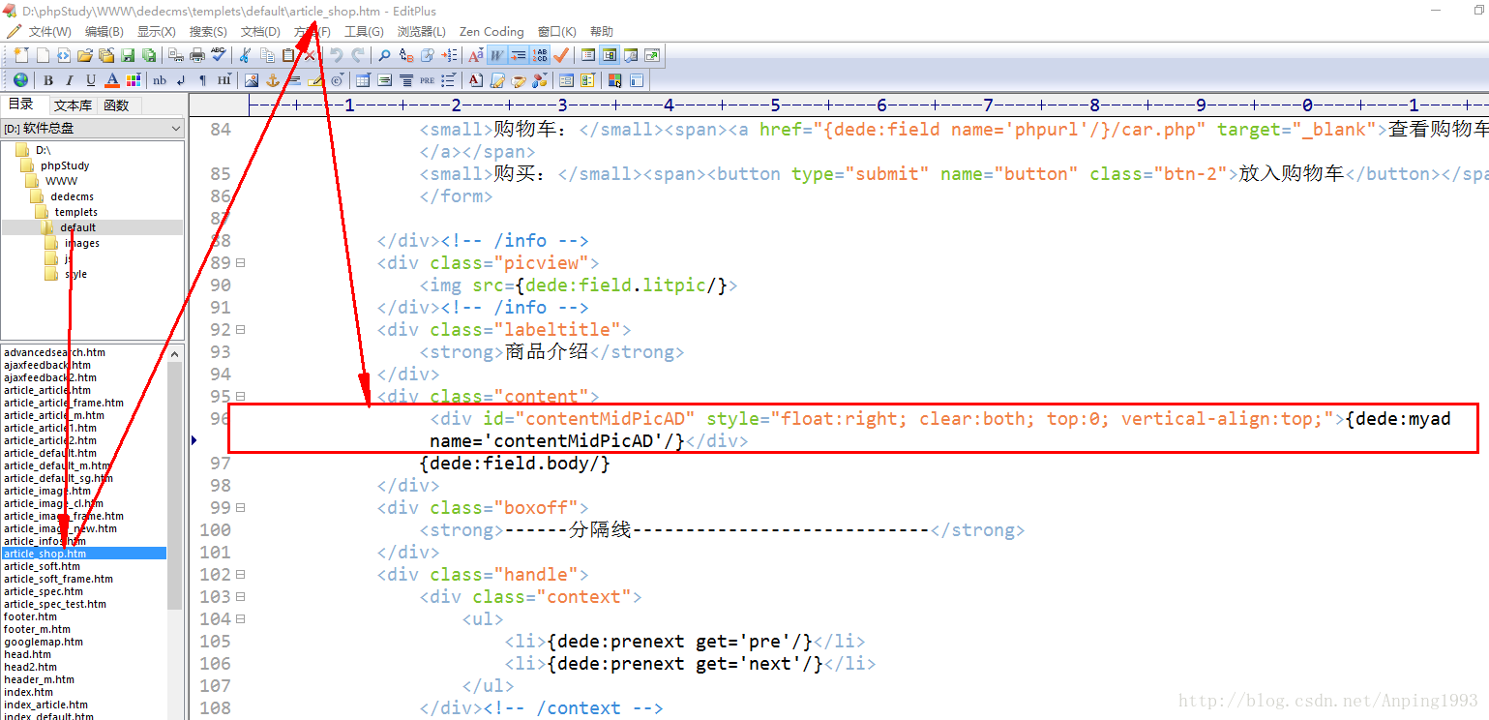The image size is (1489, 720).
Task: Open the drive selection dropdown
Action: coord(175,128)
